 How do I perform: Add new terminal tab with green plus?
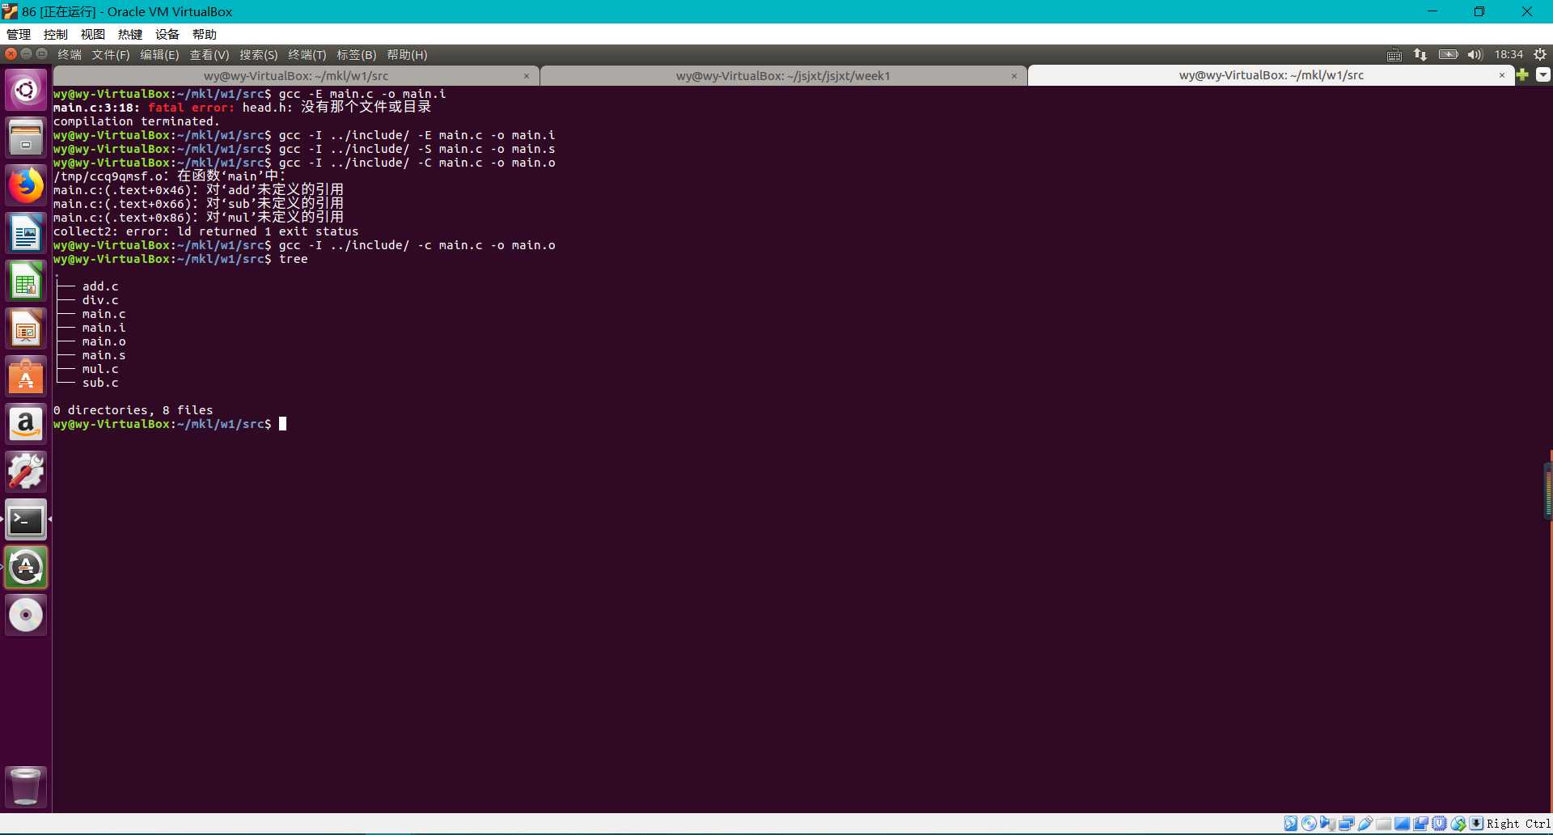click(1522, 74)
